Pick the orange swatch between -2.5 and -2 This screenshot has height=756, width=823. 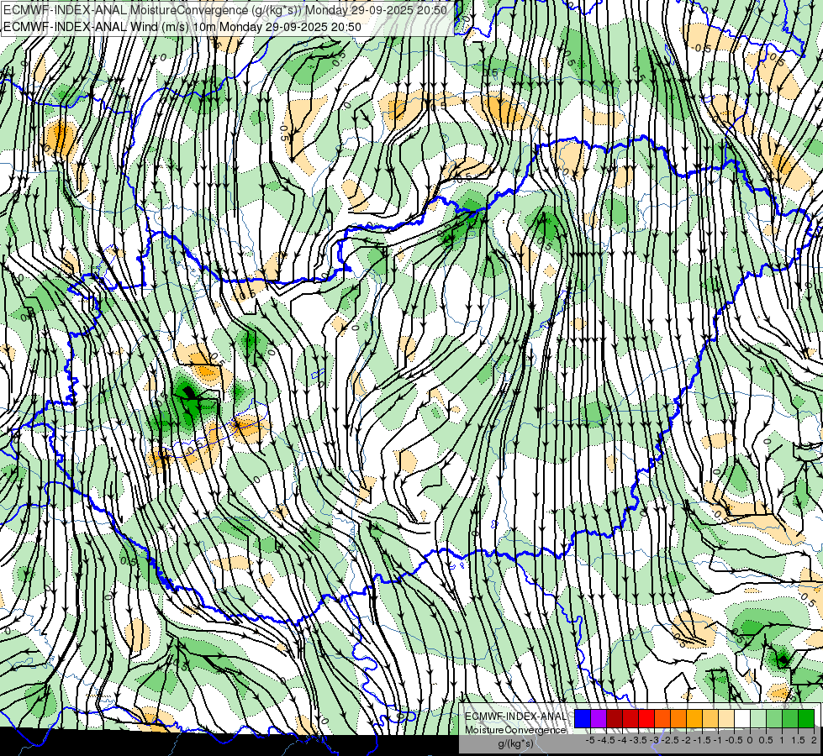(678, 719)
